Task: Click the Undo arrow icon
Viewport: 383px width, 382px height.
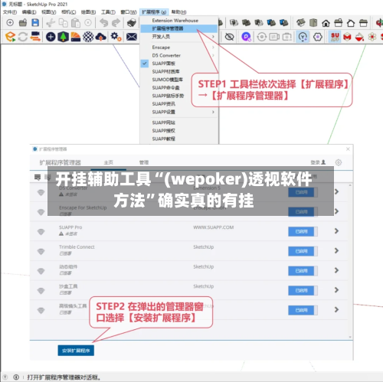Action: (104, 23)
